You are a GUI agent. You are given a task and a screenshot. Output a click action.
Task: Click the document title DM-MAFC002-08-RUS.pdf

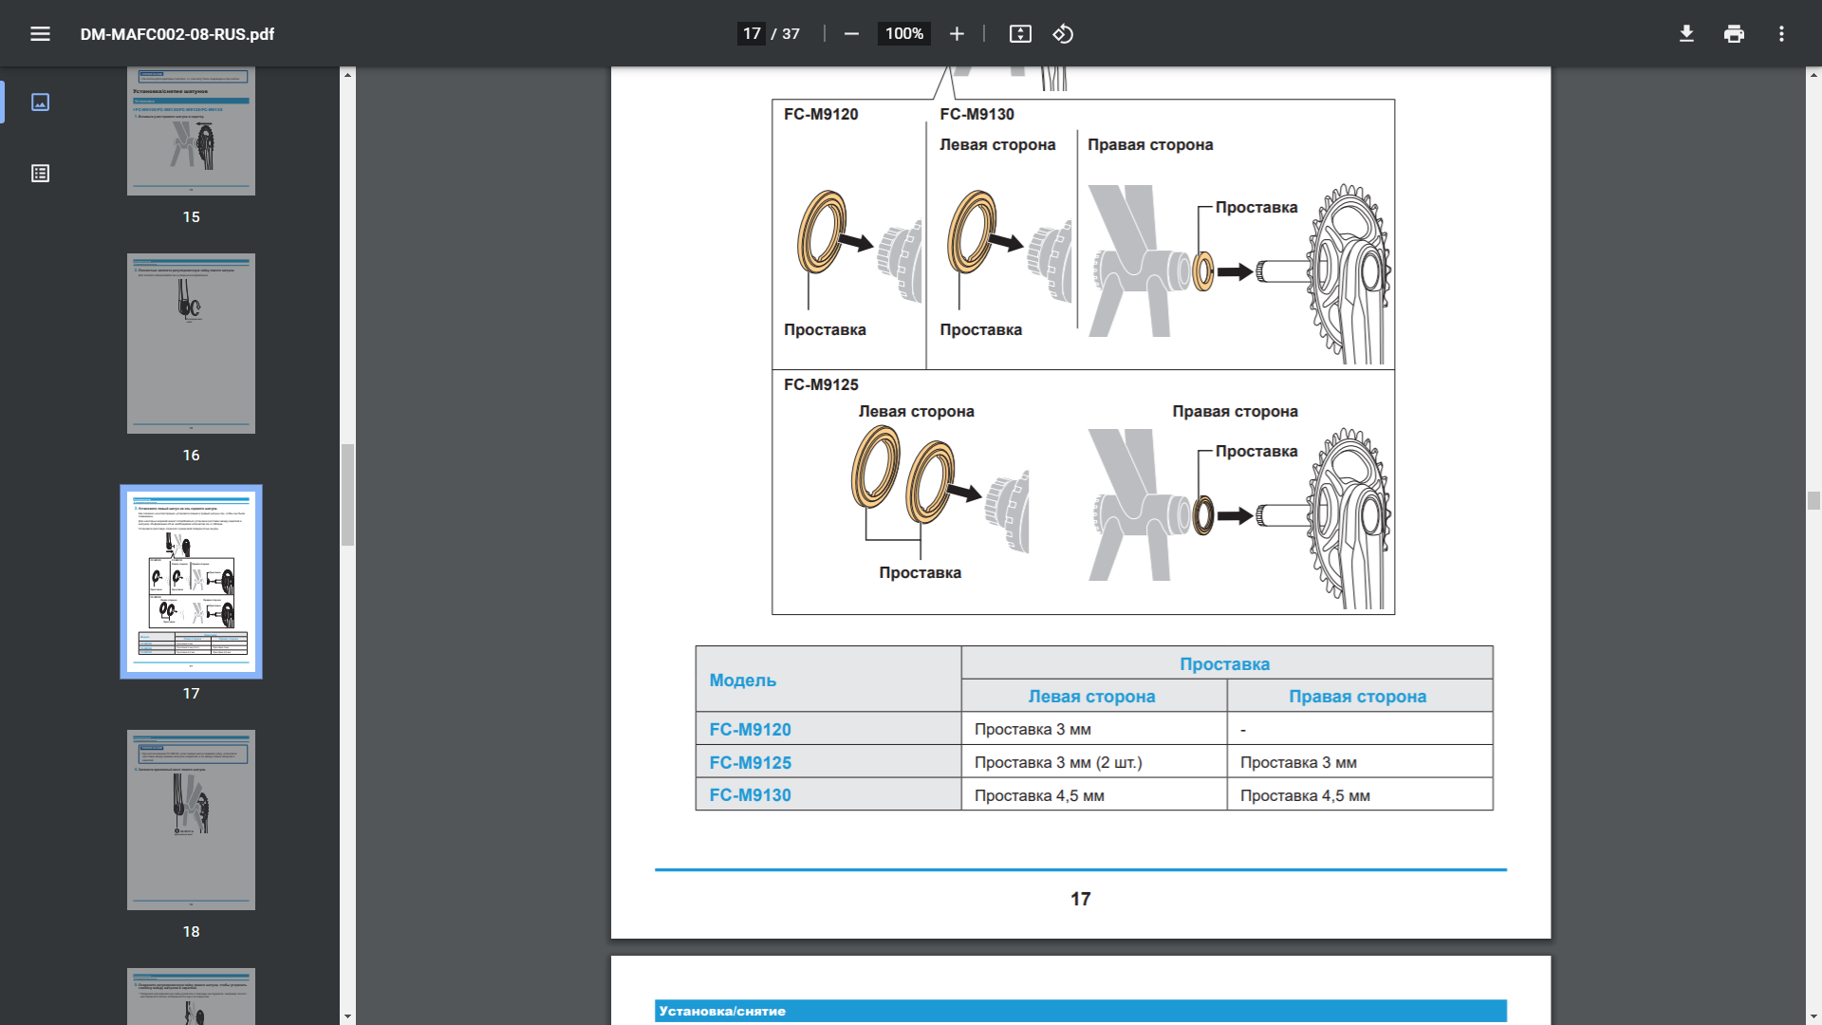177,34
